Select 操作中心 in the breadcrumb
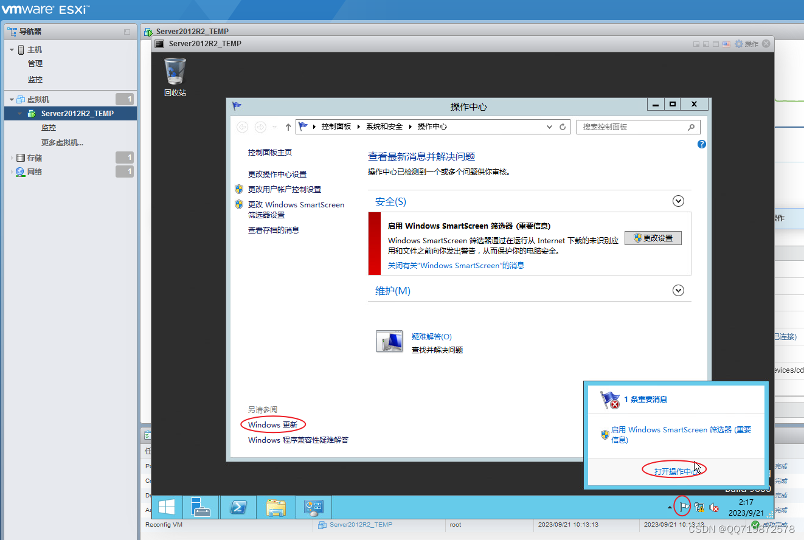Image resolution: width=804 pixels, height=540 pixels. click(x=432, y=126)
